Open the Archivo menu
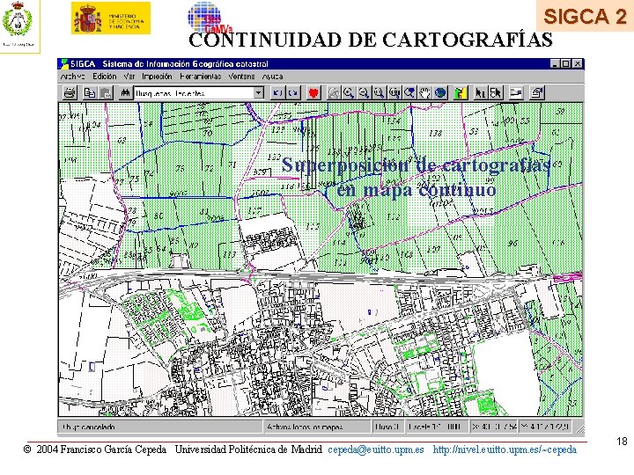Image resolution: width=634 pixels, height=475 pixels. pos(73,77)
